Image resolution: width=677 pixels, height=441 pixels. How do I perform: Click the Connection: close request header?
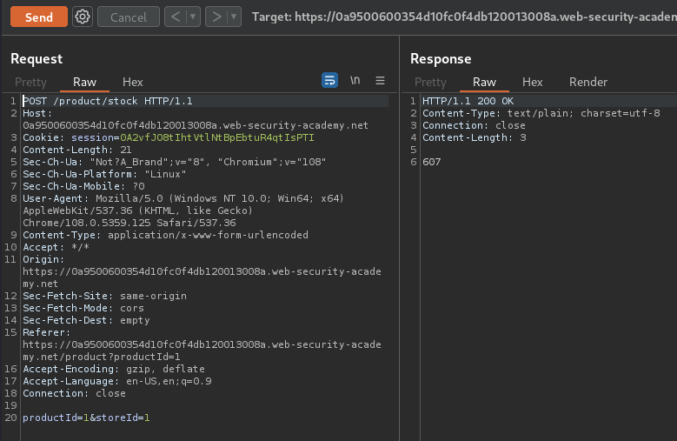coord(74,393)
